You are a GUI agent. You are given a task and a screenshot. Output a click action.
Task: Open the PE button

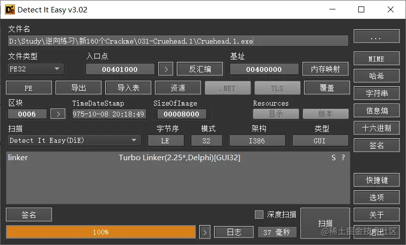[29, 88]
